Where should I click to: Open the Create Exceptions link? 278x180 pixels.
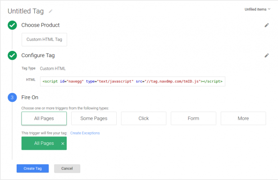coord(85,133)
